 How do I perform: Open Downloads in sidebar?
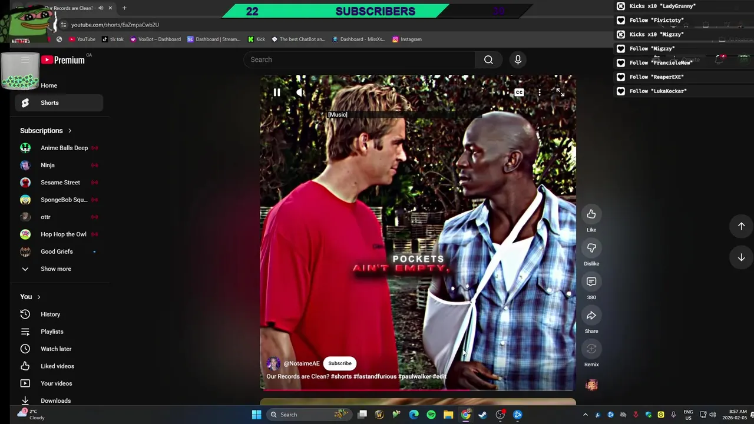[x=59, y=400]
